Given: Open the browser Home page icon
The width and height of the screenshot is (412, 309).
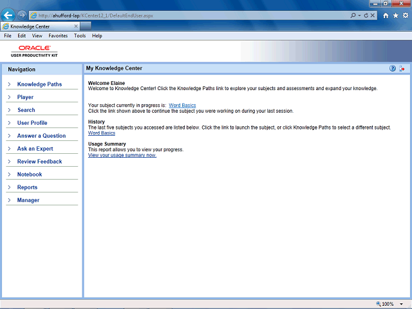Looking at the screenshot, I should 386,15.
